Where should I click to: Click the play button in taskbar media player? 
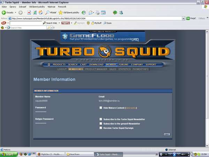pos(175,154)
